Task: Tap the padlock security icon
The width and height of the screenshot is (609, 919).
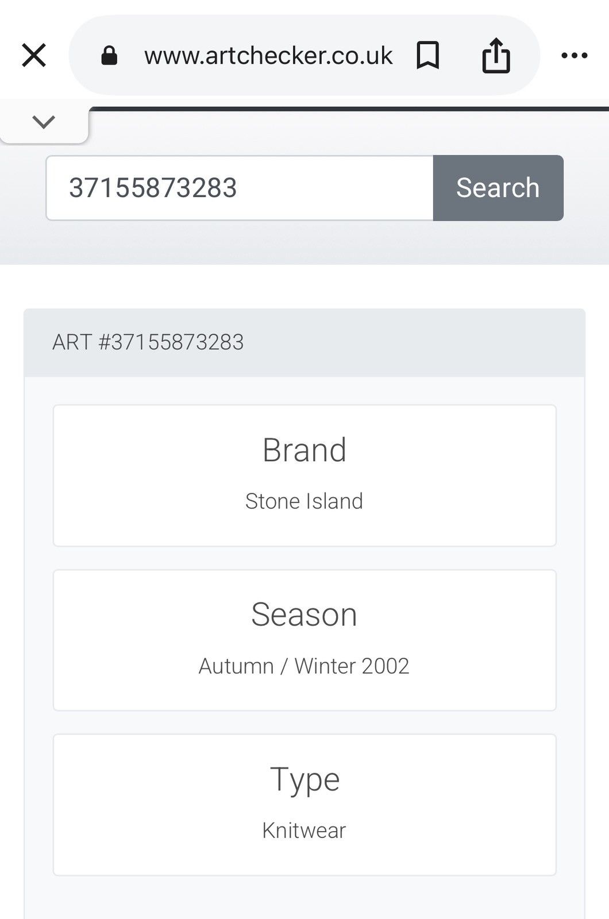Action: tap(109, 56)
